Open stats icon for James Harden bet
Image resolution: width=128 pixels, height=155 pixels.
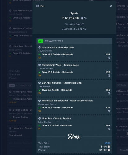109,76
